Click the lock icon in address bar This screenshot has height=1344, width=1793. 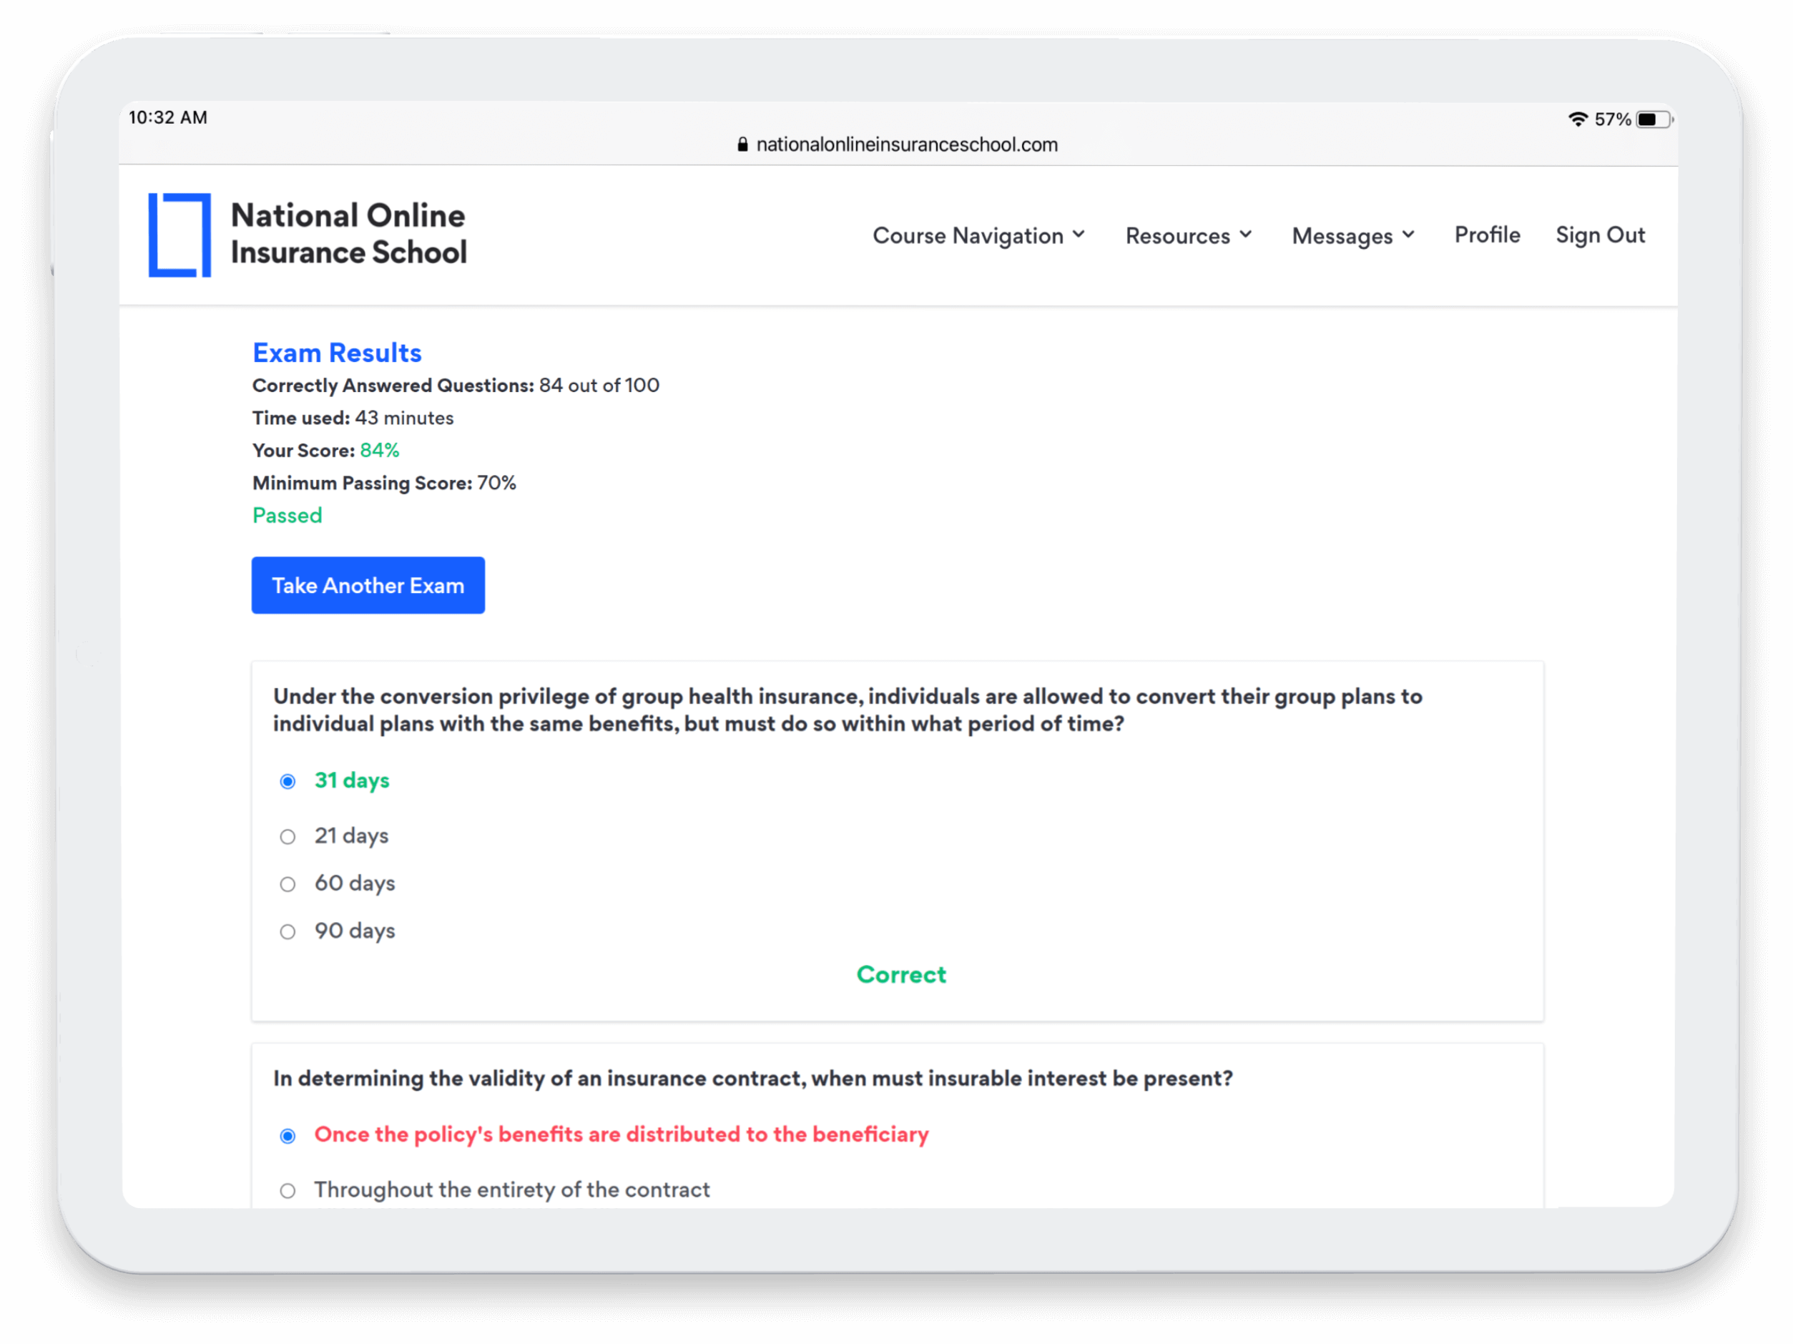pyautogui.click(x=742, y=145)
